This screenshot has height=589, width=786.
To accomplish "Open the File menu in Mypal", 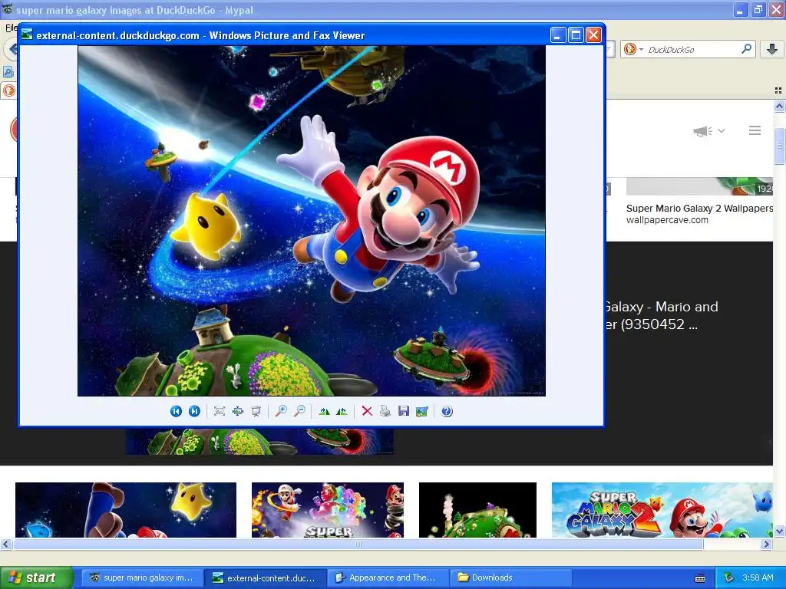I will (x=11, y=27).
